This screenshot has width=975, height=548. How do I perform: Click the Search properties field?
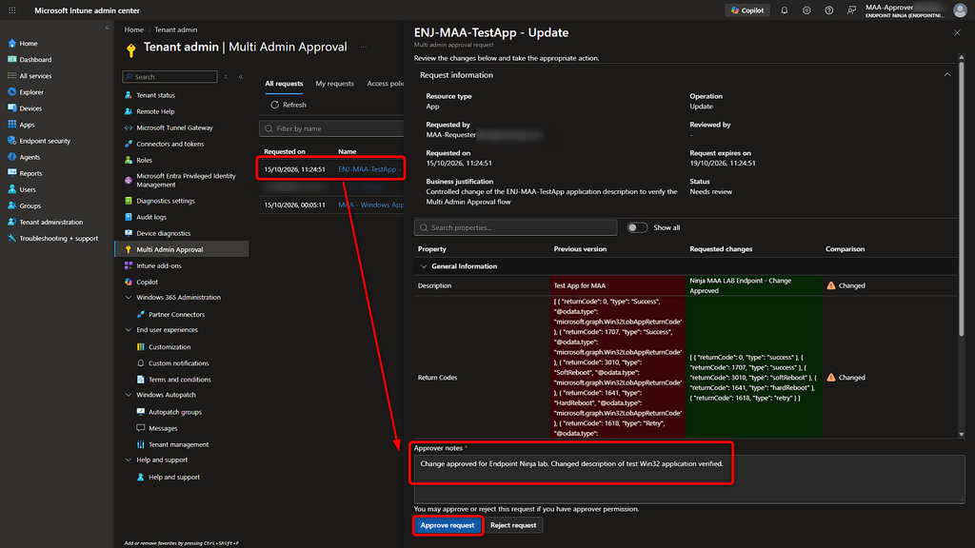point(515,227)
